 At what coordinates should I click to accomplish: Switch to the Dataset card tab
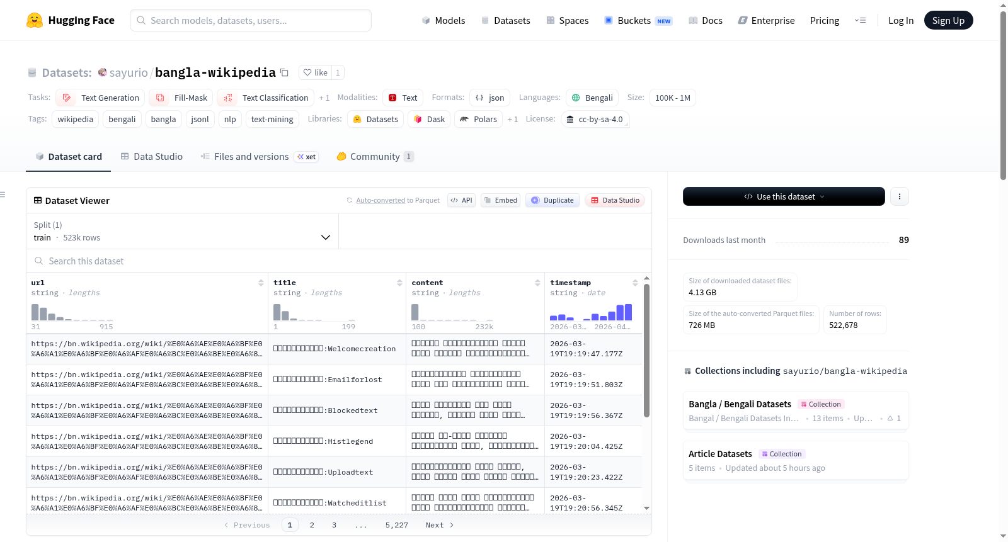68,157
